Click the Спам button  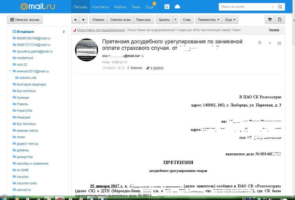click(187, 20)
